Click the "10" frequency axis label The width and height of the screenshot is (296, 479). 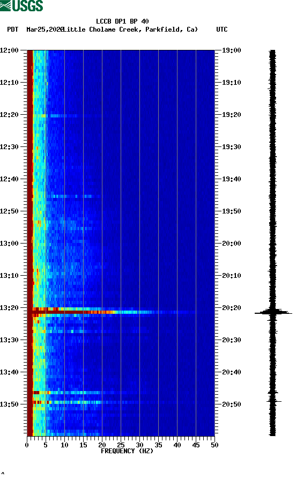click(x=64, y=445)
